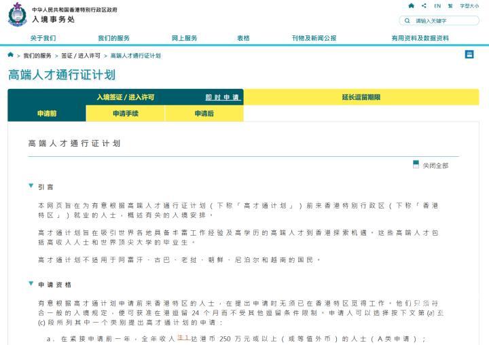Select 申请后 sub-tab
The height and width of the screenshot is (345, 489).
(x=204, y=113)
